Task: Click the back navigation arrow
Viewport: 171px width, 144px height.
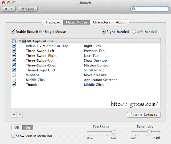Action: [6, 9]
